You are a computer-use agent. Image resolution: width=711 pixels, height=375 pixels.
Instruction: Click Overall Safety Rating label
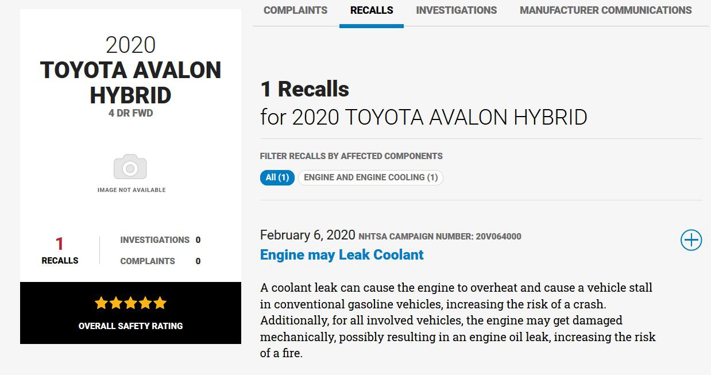coord(130,326)
